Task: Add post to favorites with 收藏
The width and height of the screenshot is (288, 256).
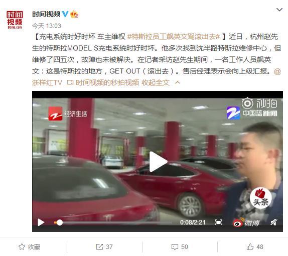Action: tap(30, 246)
